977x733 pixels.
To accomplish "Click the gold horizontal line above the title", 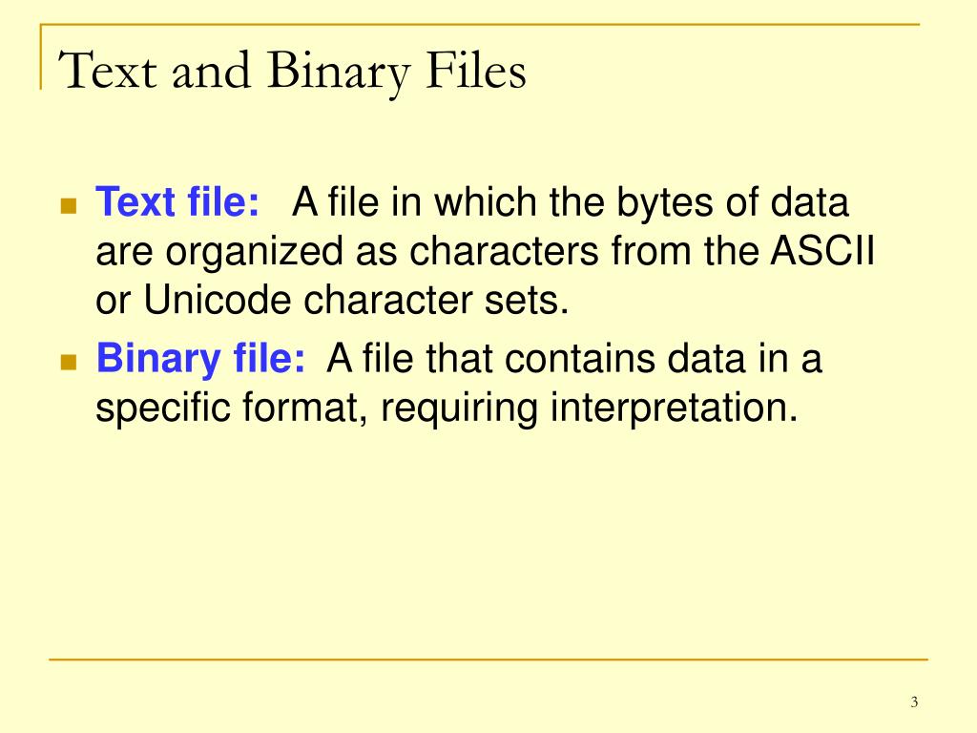I will pyautogui.click(x=480, y=24).
